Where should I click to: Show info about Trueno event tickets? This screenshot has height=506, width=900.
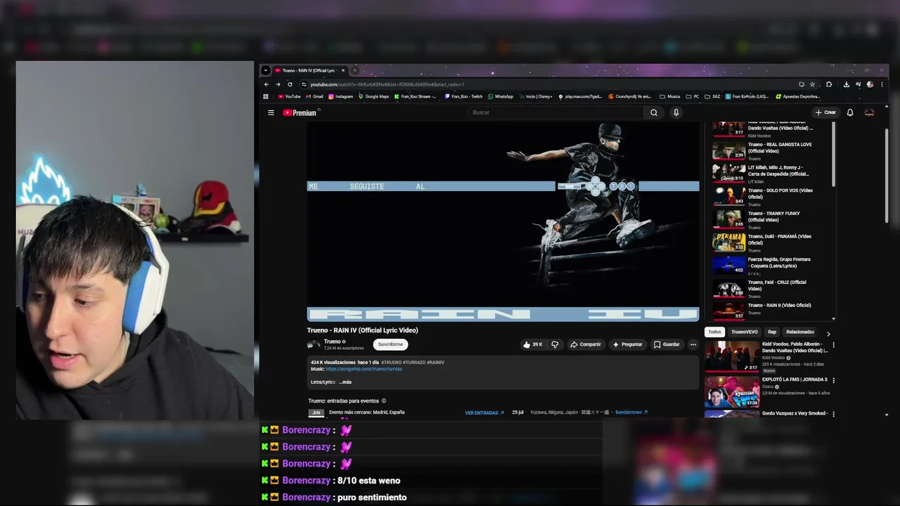click(383, 401)
